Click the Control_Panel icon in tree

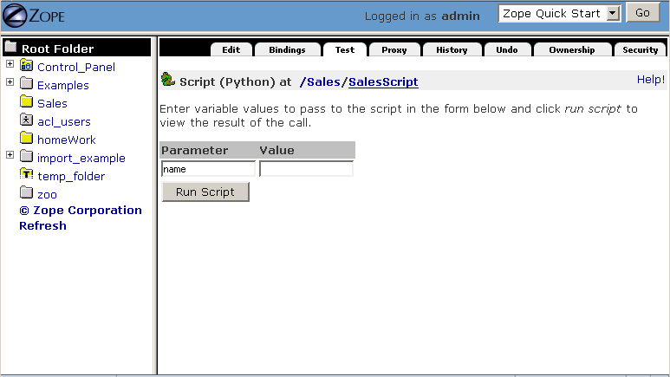26,67
